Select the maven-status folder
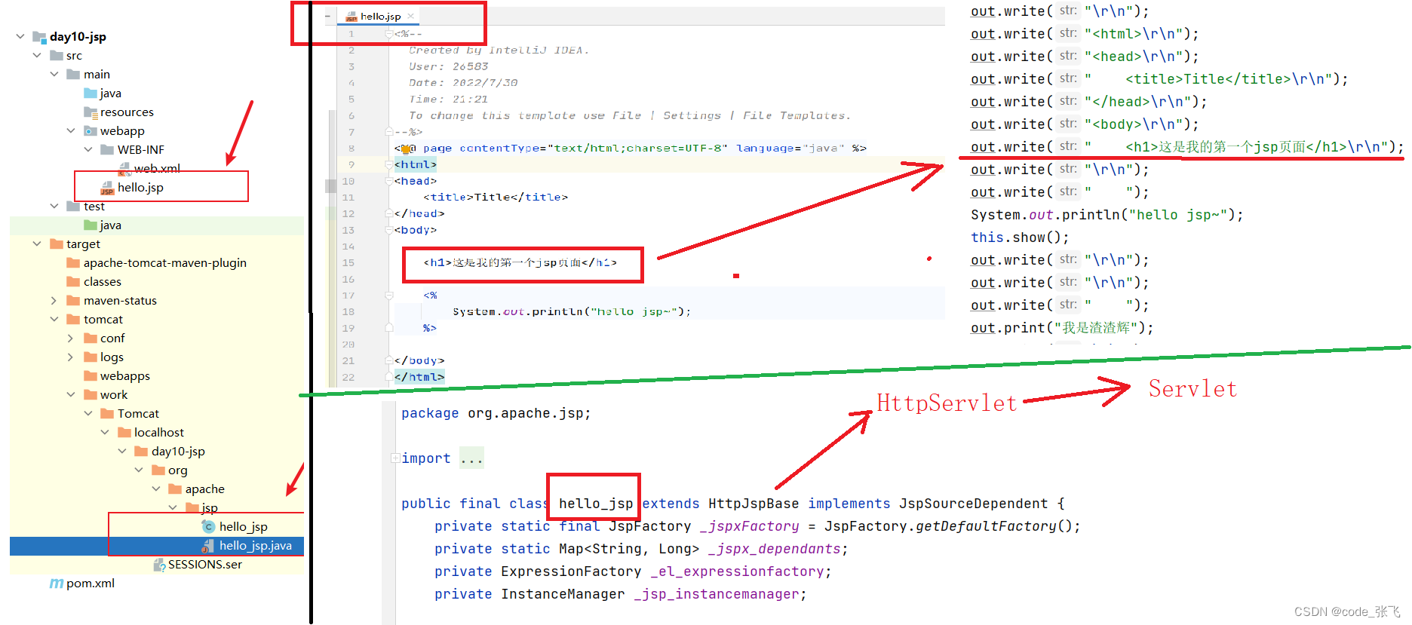1412x625 pixels. (x=120, y=301)
